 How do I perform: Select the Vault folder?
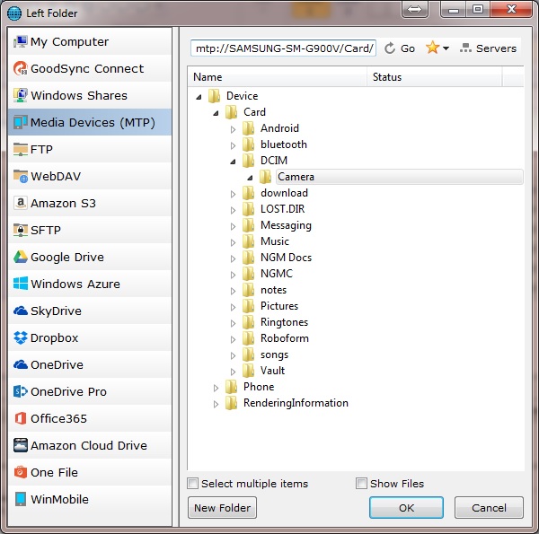point(272,370)
